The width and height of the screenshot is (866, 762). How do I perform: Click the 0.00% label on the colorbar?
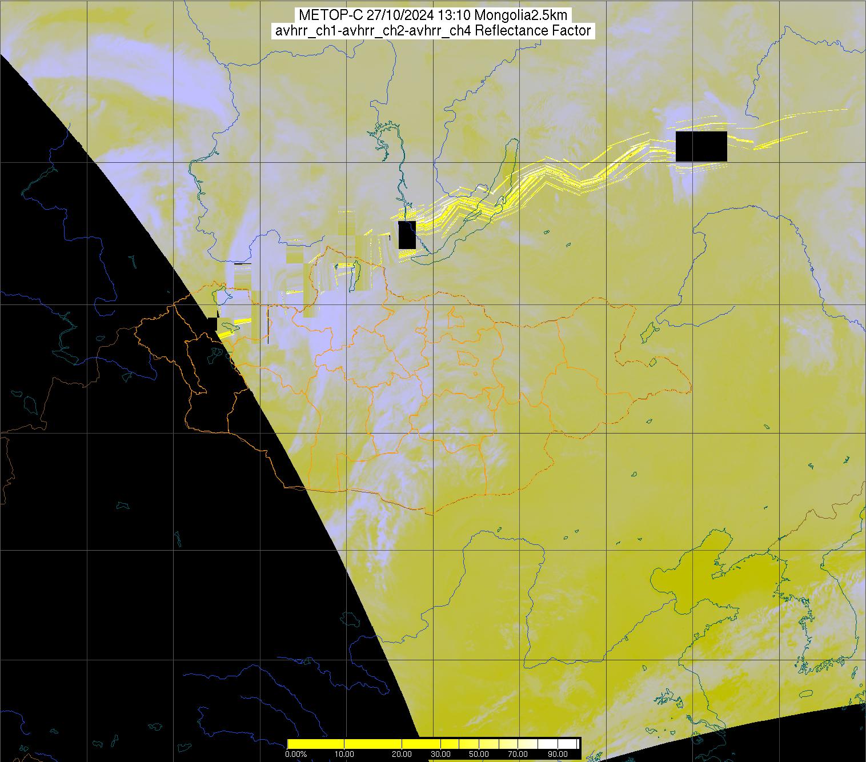click(x=295, y=755)
